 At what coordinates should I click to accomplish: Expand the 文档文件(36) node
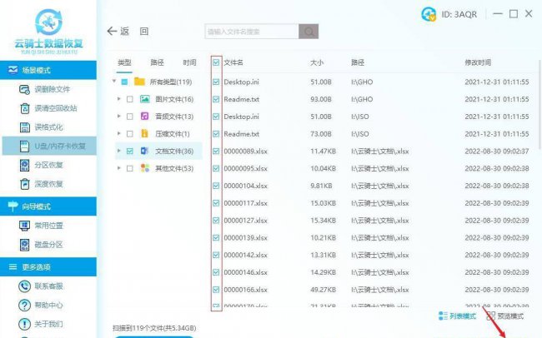tap(119, 151)
